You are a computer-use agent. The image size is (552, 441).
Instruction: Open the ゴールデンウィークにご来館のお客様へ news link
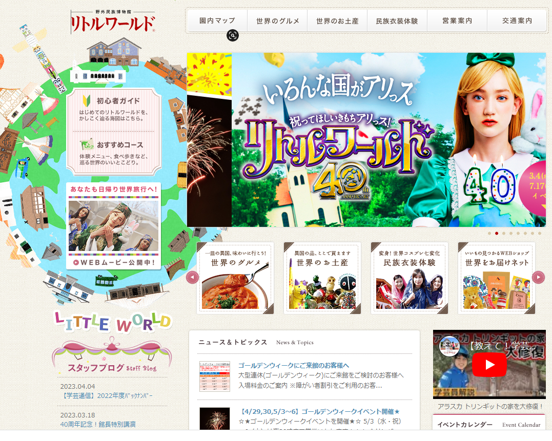pos(294,365)
